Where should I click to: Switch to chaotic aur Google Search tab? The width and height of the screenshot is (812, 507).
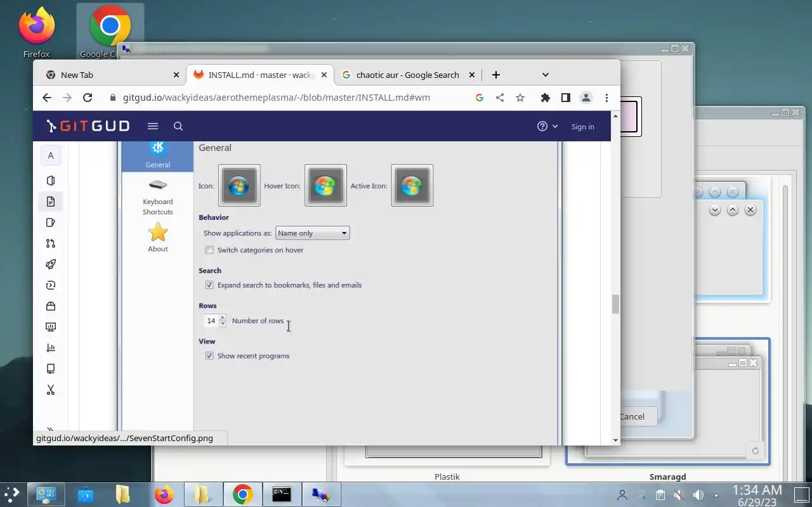[x=409, y=75]
